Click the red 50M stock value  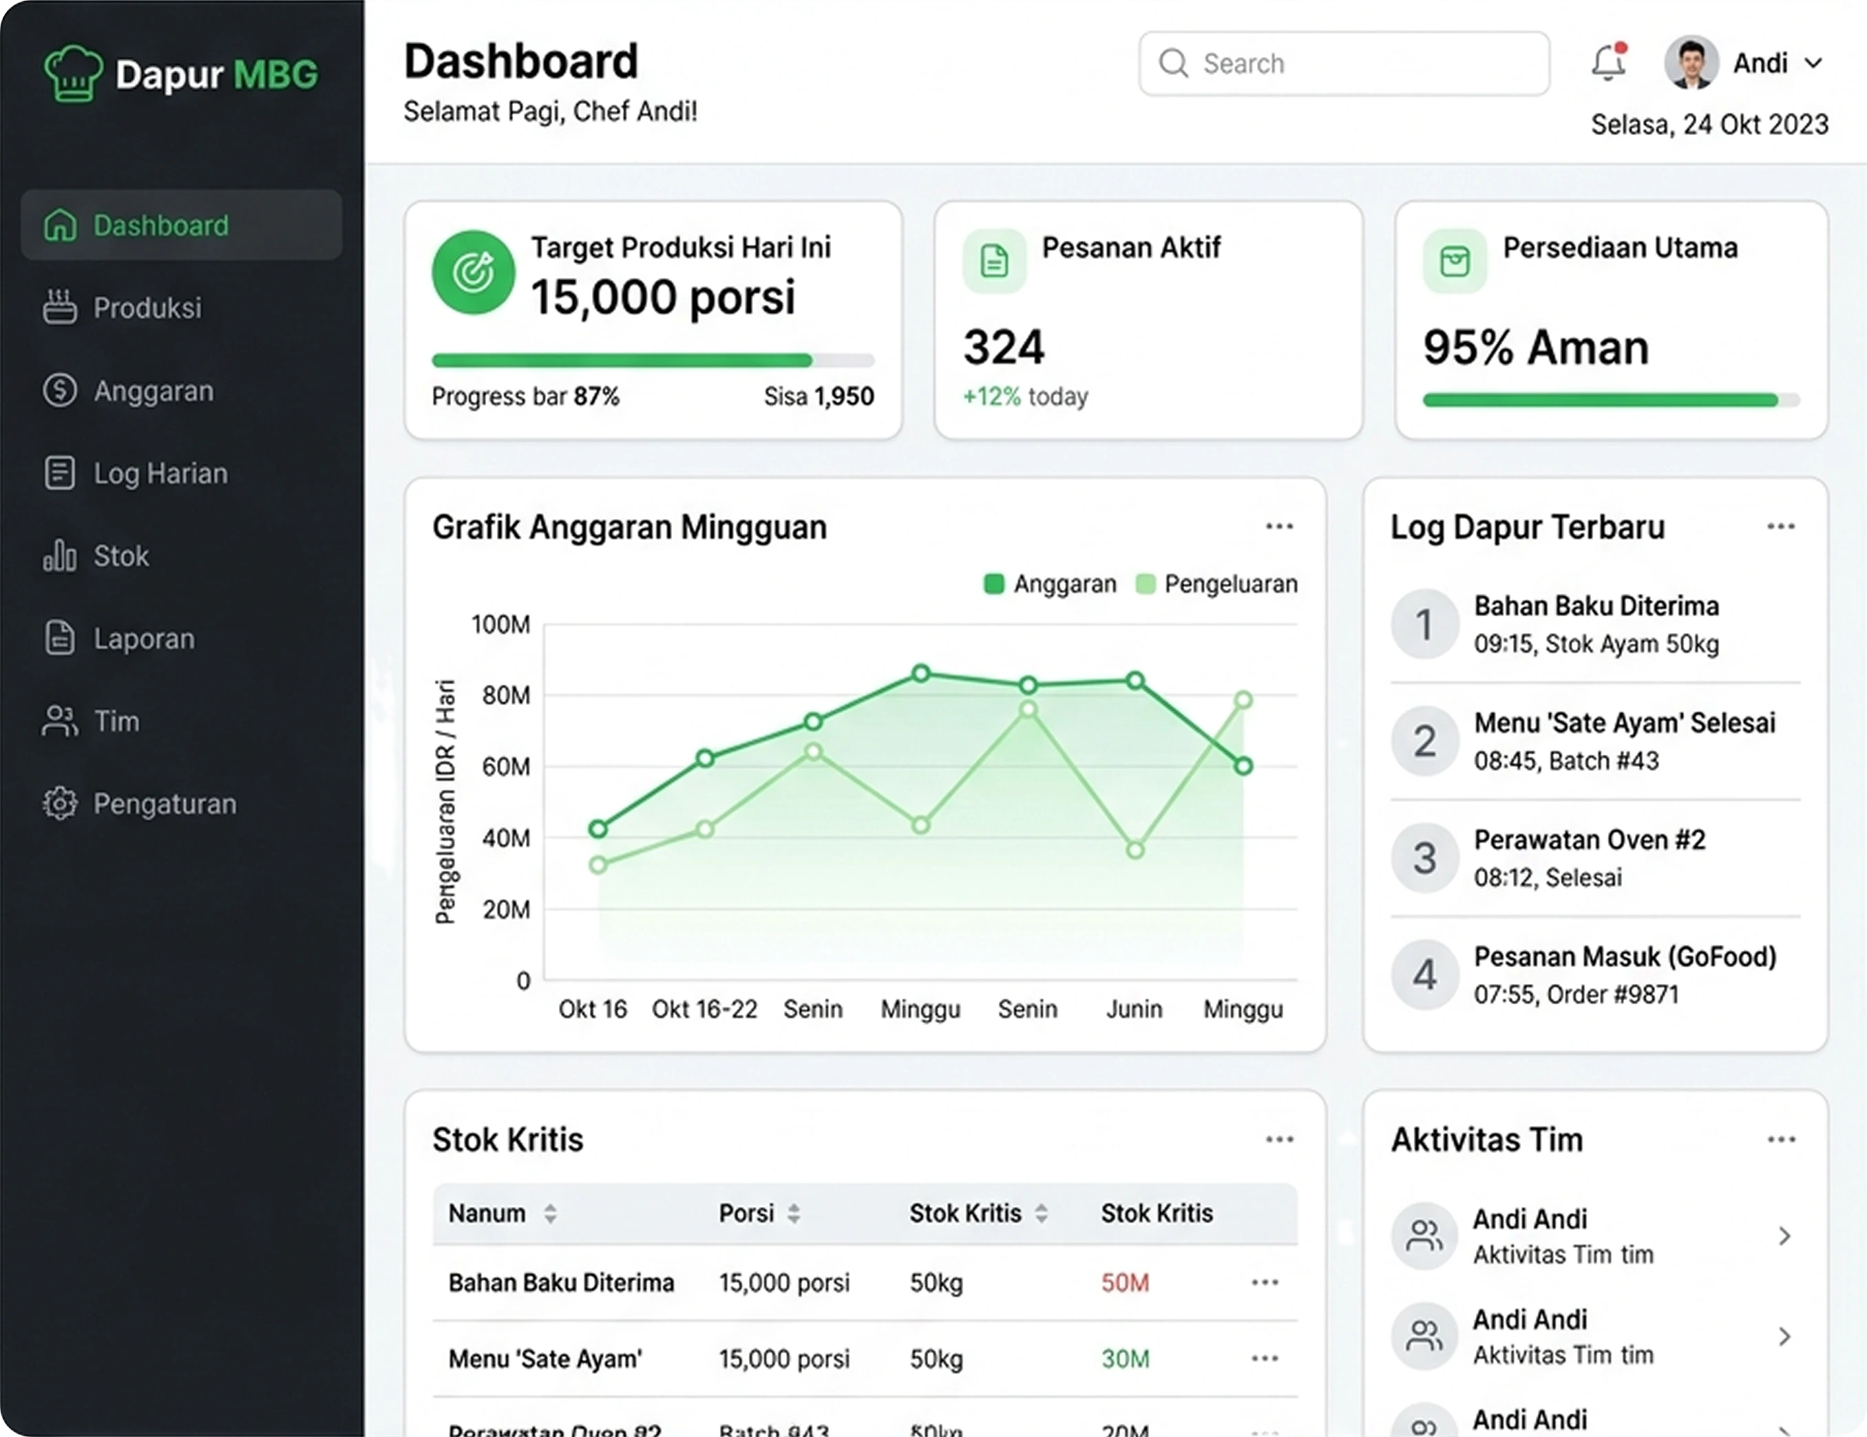(x=1125, y=1282)
